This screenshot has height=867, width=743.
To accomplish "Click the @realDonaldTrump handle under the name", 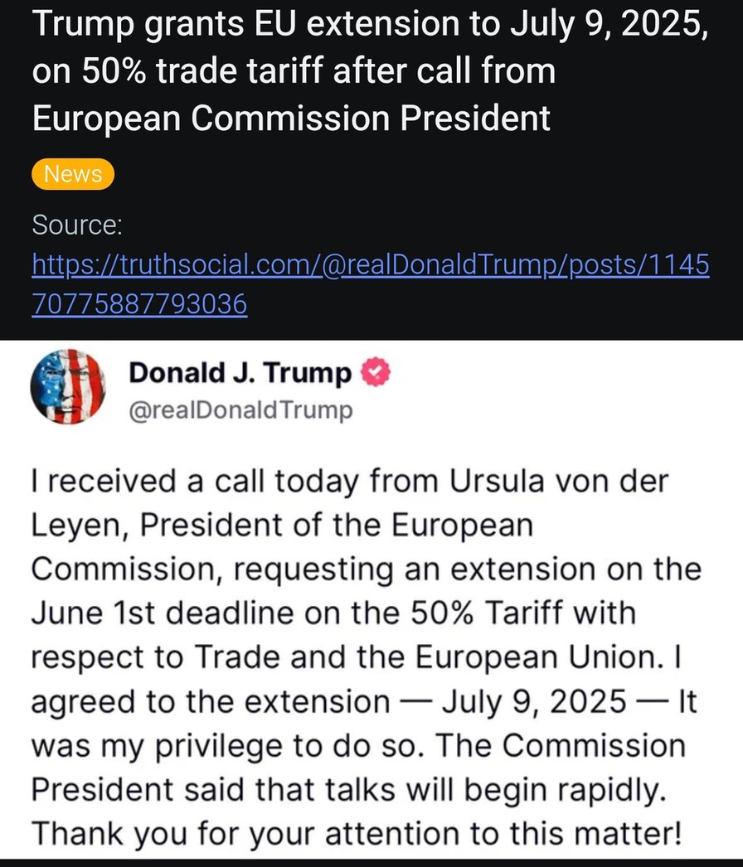I will click(x=240, y=410).
